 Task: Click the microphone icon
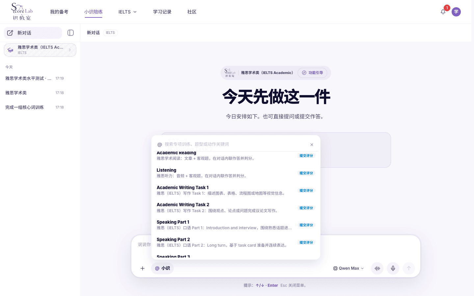(393, 268)
